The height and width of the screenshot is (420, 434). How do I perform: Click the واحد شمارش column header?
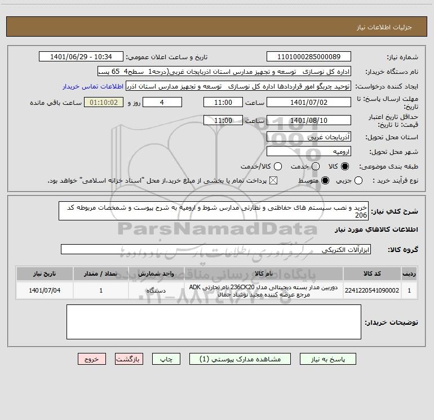pos(156,273)
